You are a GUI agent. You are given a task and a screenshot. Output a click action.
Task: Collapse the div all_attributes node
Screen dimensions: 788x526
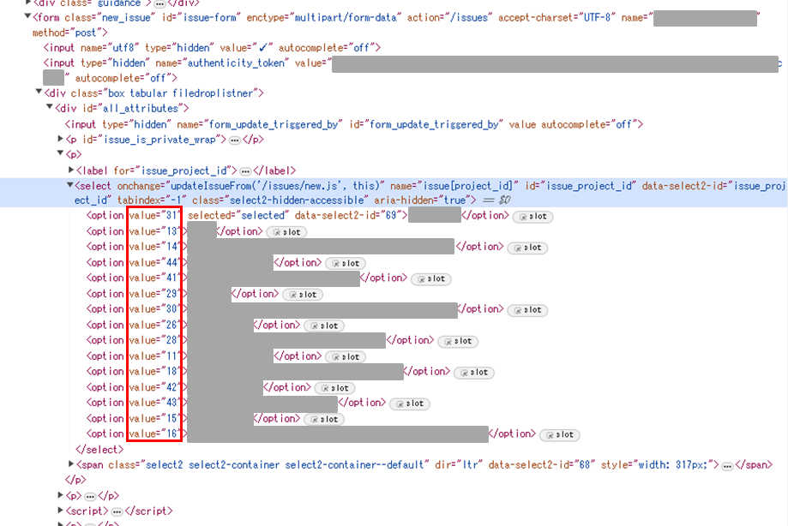pos(50,107)
